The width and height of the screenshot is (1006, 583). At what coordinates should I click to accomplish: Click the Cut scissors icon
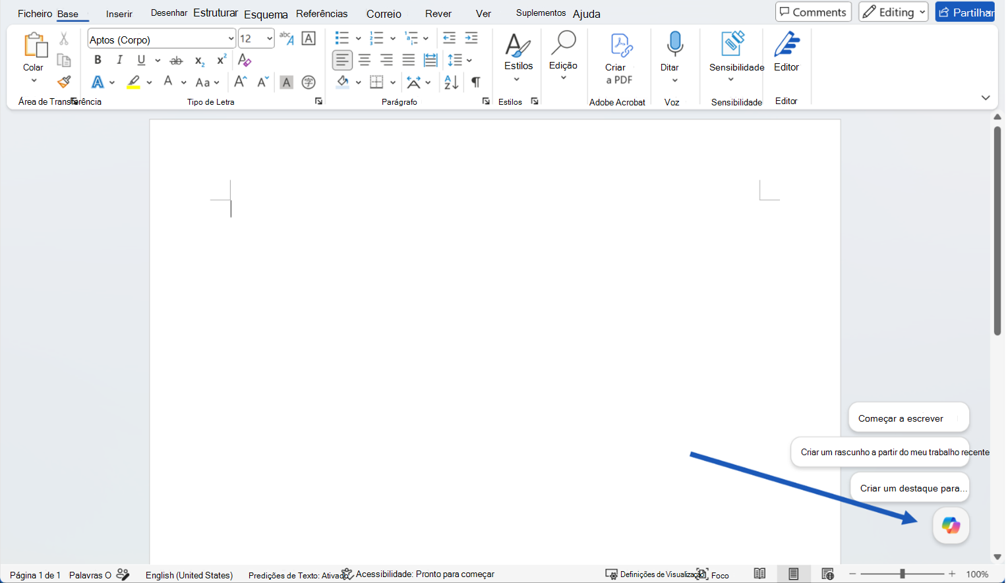click(x=64, y=39)
